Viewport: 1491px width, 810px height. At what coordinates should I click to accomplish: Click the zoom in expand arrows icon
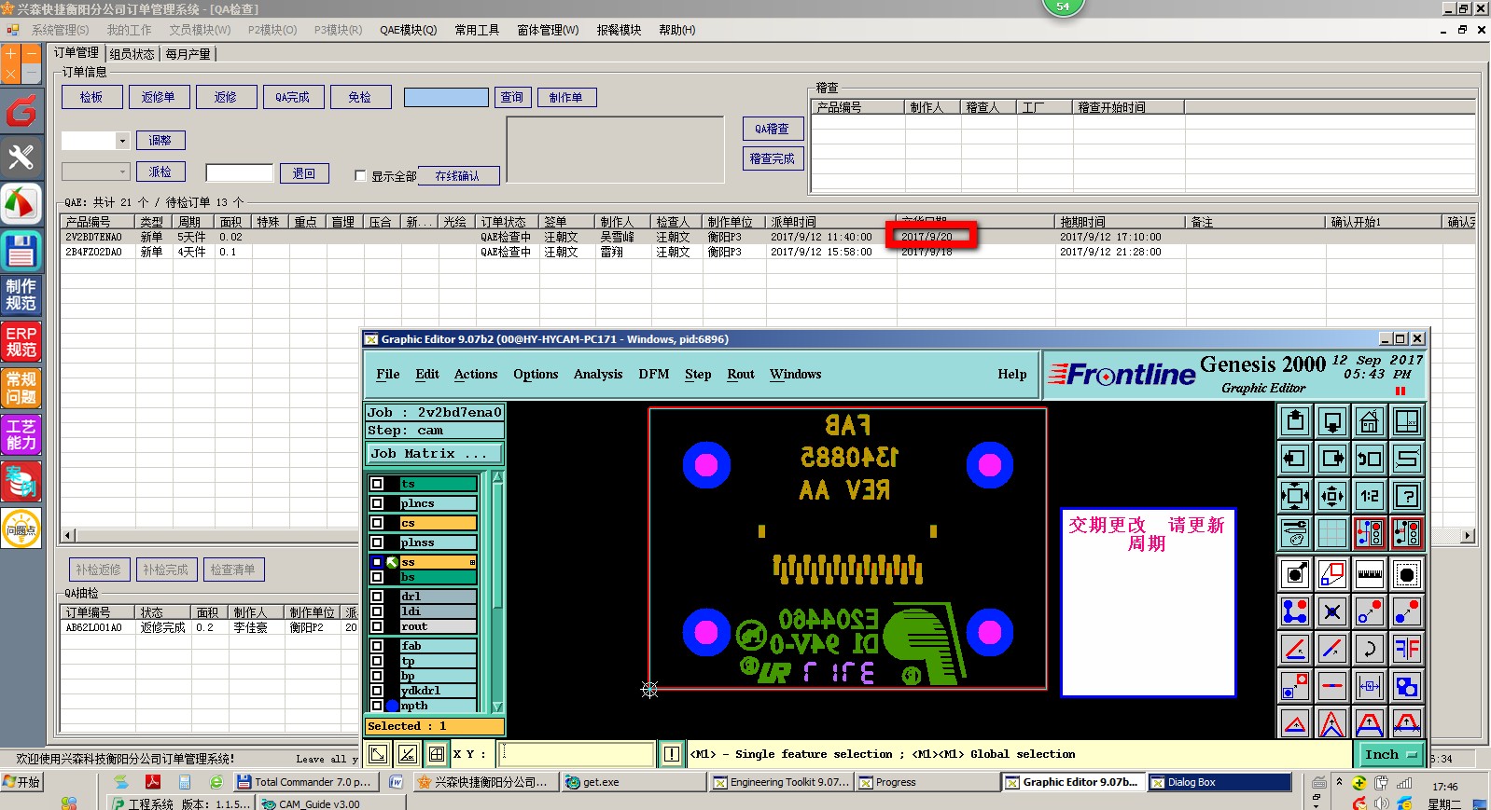pyautogui.click(x=1295, y=496)
